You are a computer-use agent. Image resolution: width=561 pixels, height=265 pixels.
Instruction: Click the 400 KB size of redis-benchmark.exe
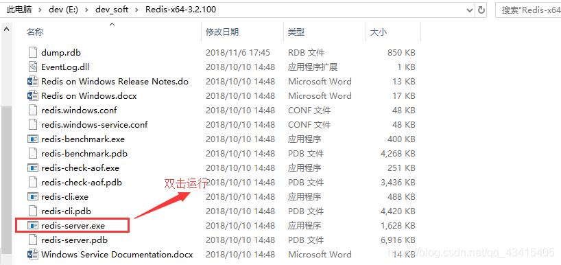(401, 139)
